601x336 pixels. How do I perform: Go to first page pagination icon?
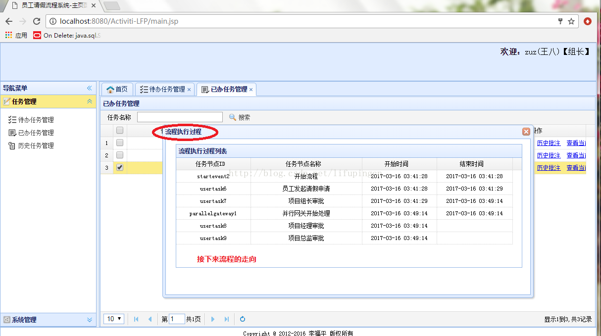[136, 319]
